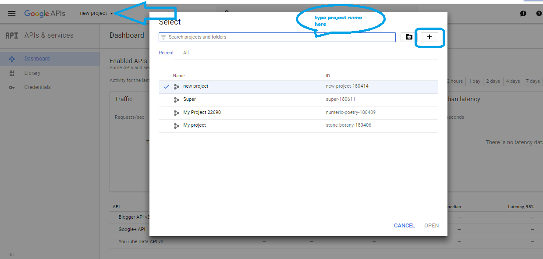Click the ID new-project-180414
The height and width of the screenshot is (259, 543).
coord(347,86)
